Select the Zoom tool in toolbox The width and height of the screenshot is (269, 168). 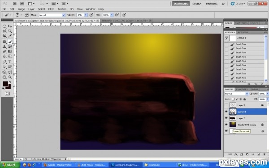(x=10, y=77)
